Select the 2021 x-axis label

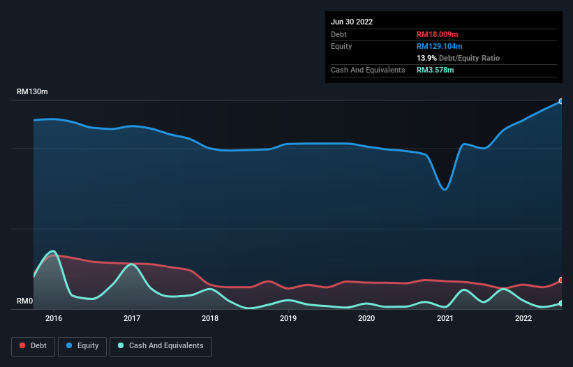(445, 318)
